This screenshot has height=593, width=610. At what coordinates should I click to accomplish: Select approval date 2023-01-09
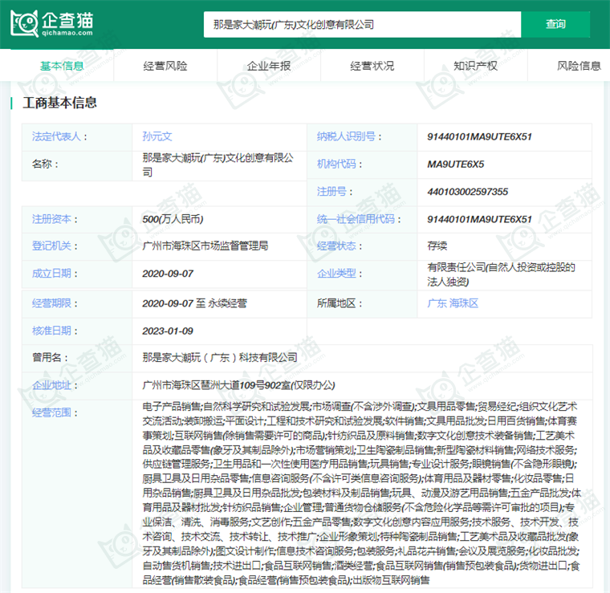coord(168,331)
